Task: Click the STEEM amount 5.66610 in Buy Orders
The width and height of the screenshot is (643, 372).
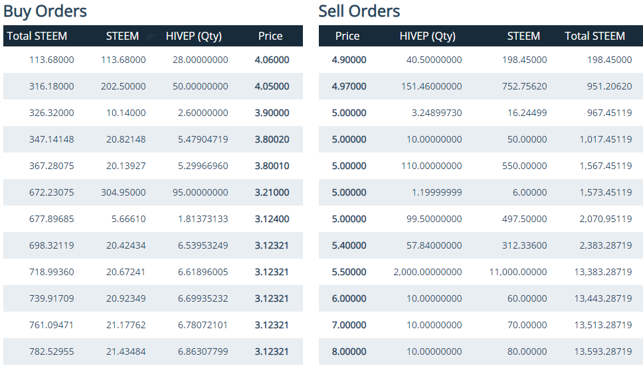Action: pos(129,219)
